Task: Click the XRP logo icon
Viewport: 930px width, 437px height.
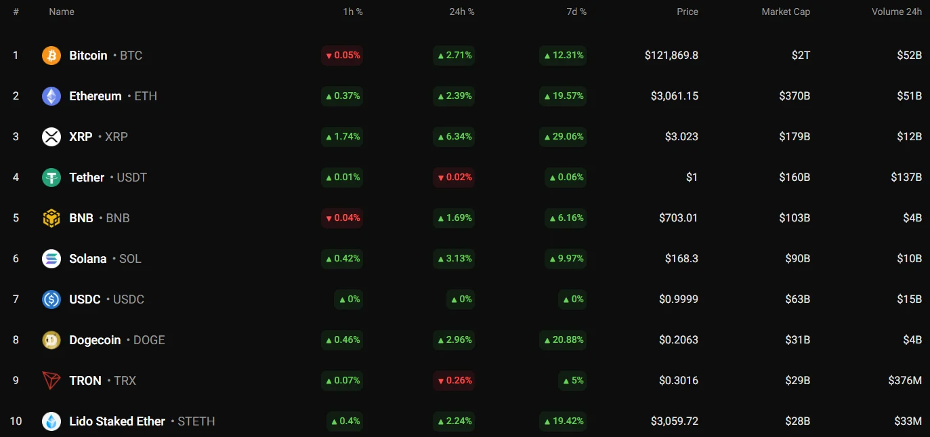Action: [51, 137]
